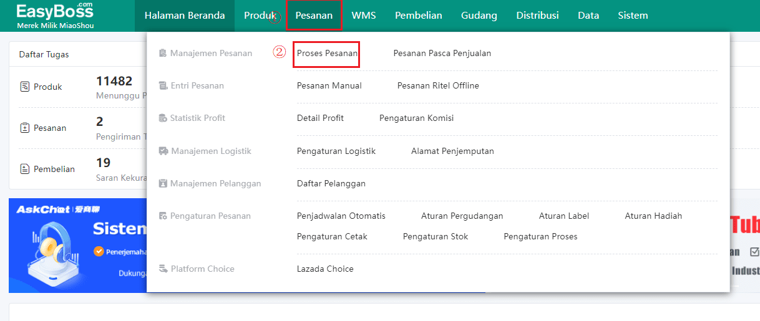
Task: Click the Entri Pesanan category icon
Action: click(163, 85)
